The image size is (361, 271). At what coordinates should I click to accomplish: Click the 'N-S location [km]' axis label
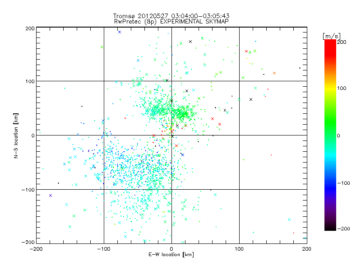(x=16, y=136)
